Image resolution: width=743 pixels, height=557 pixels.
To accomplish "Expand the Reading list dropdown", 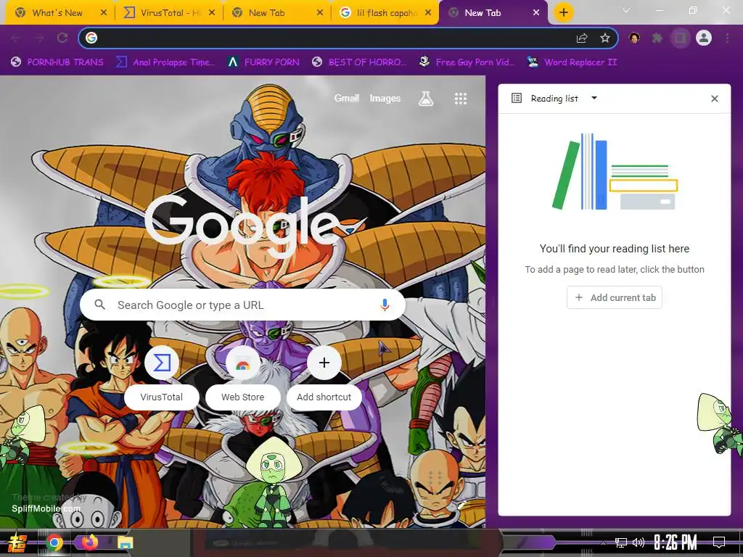I will click(x=594, y=98).
